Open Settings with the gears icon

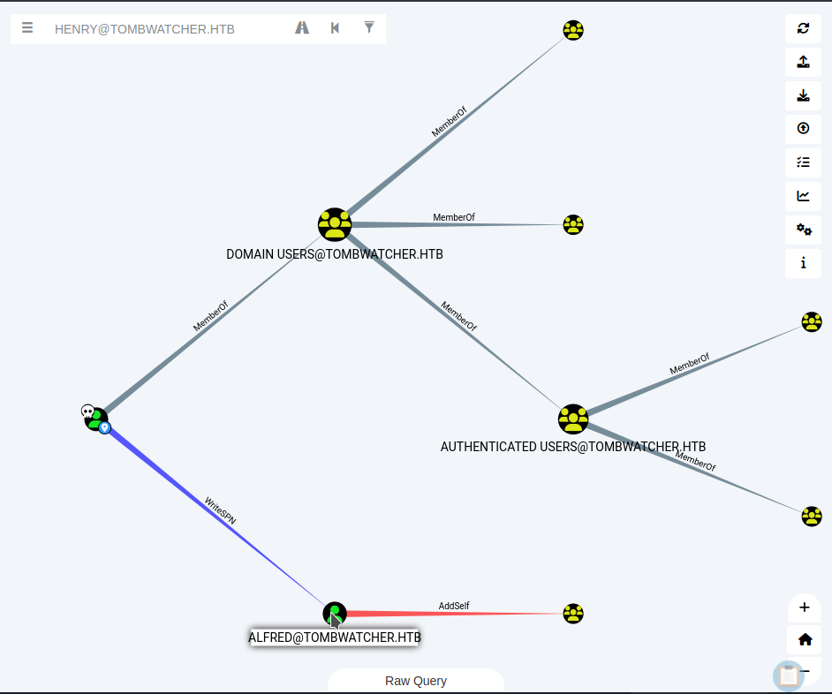point(803,230)
